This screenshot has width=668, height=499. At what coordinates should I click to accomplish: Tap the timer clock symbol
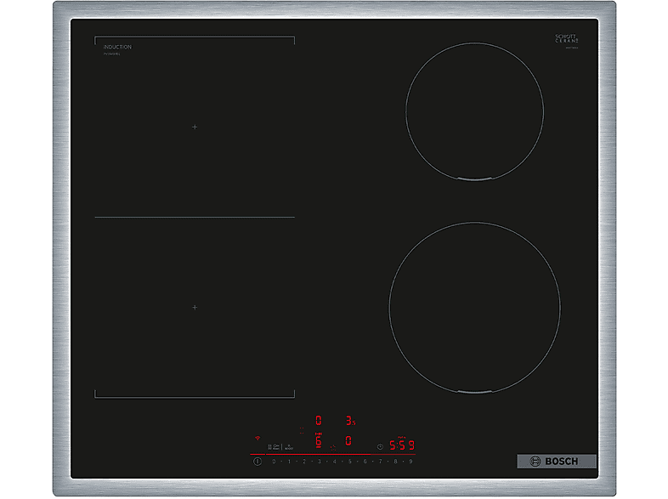tap(380, 446)
